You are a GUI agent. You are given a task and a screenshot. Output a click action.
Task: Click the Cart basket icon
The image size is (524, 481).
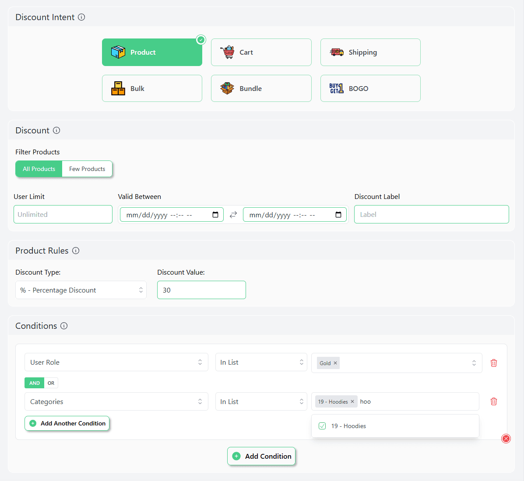pyautogui.click(x=228, y=52)
